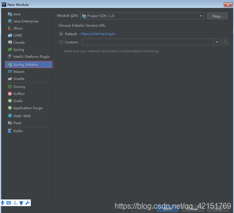Click the J2ME cube icon
The height and width of the screenshot is (213, 234).
click(10, 35)
